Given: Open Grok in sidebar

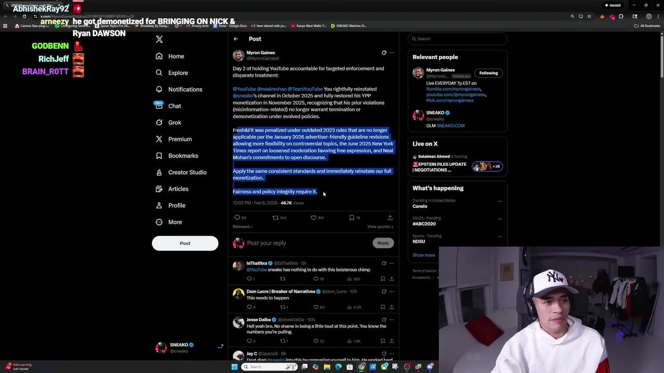Looking at the screenshot, I should coord(168,123).
